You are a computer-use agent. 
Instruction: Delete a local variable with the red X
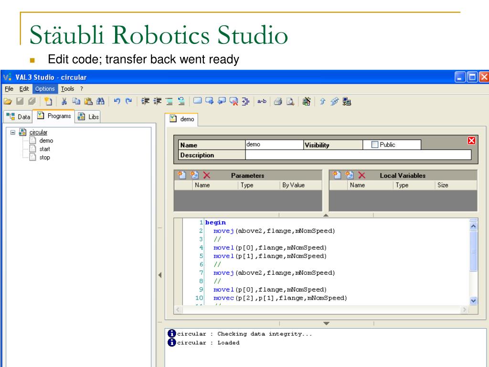pyautogui.click(x=362, y=175)
